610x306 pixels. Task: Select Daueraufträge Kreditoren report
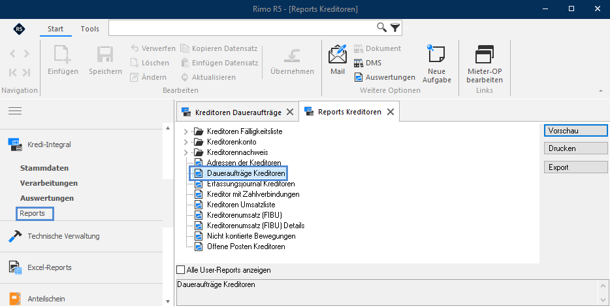point(246,173)
